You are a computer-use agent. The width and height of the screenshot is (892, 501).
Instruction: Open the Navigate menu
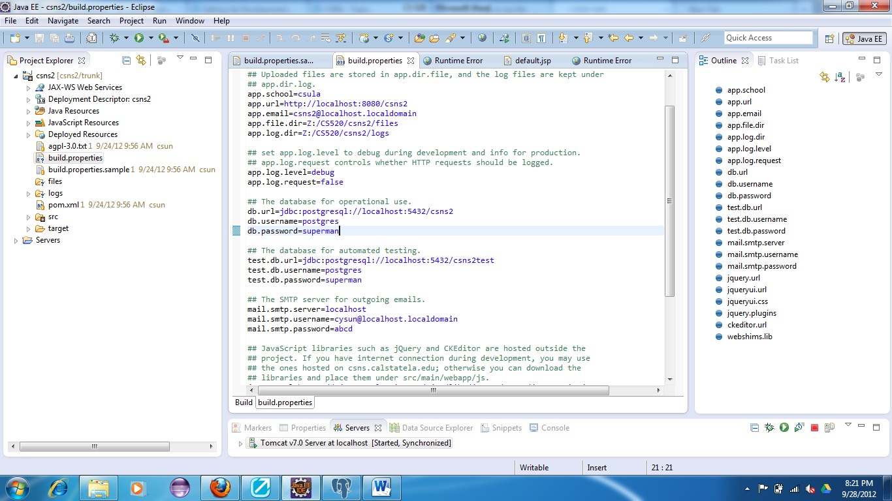pos(63,21)
